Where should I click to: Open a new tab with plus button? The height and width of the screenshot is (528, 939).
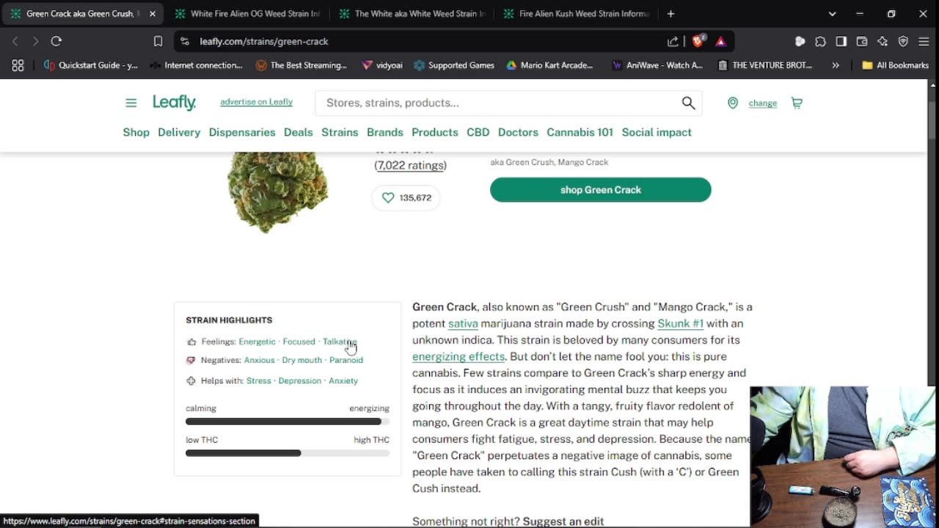click(x=671, y=14)
